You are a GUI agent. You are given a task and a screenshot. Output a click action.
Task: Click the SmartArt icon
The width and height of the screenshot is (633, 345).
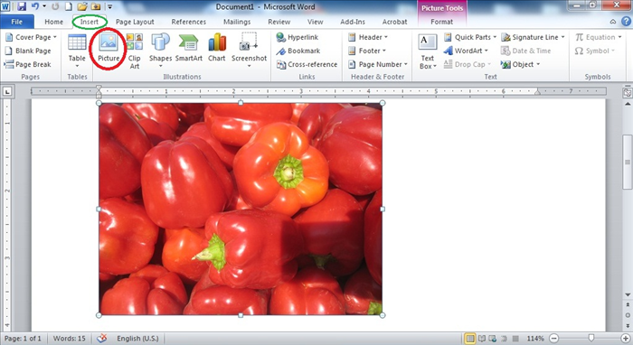[188, 49]
